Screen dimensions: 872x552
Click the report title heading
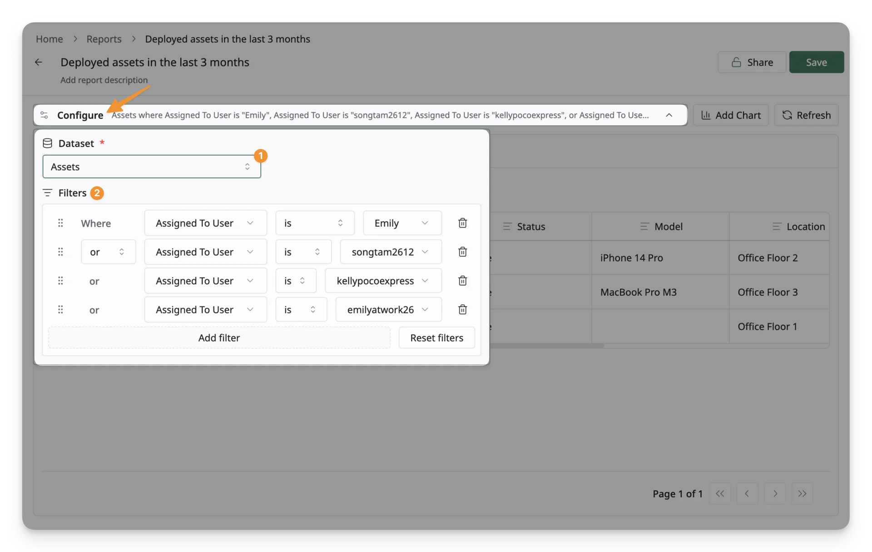(155, 62)
